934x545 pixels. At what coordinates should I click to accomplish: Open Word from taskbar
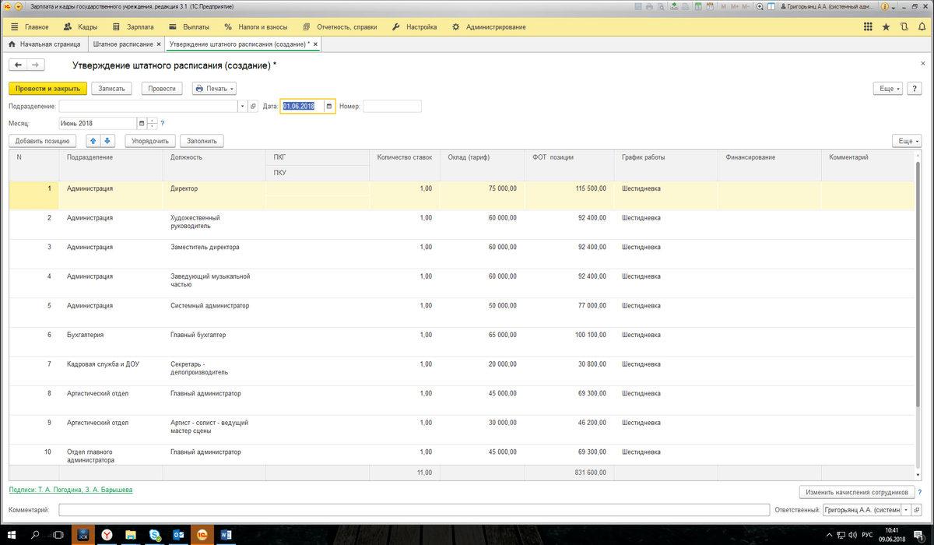pyautogui.click(x=226, y=535)
